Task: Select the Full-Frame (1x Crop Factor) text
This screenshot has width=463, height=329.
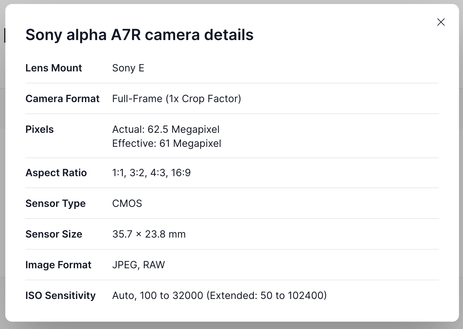Action: pyautogui.click(x=176, y=99)
